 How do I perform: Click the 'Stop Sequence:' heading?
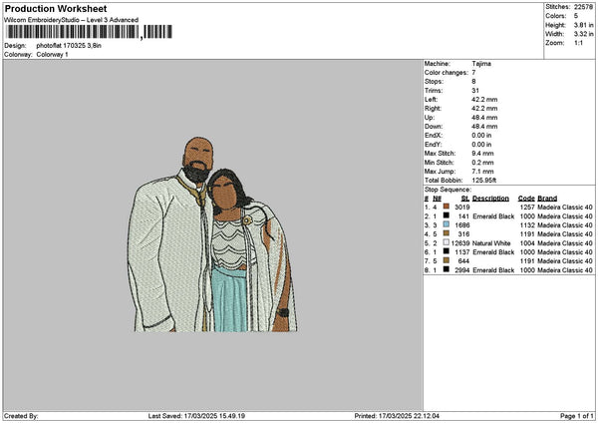[x=448, y=190]
